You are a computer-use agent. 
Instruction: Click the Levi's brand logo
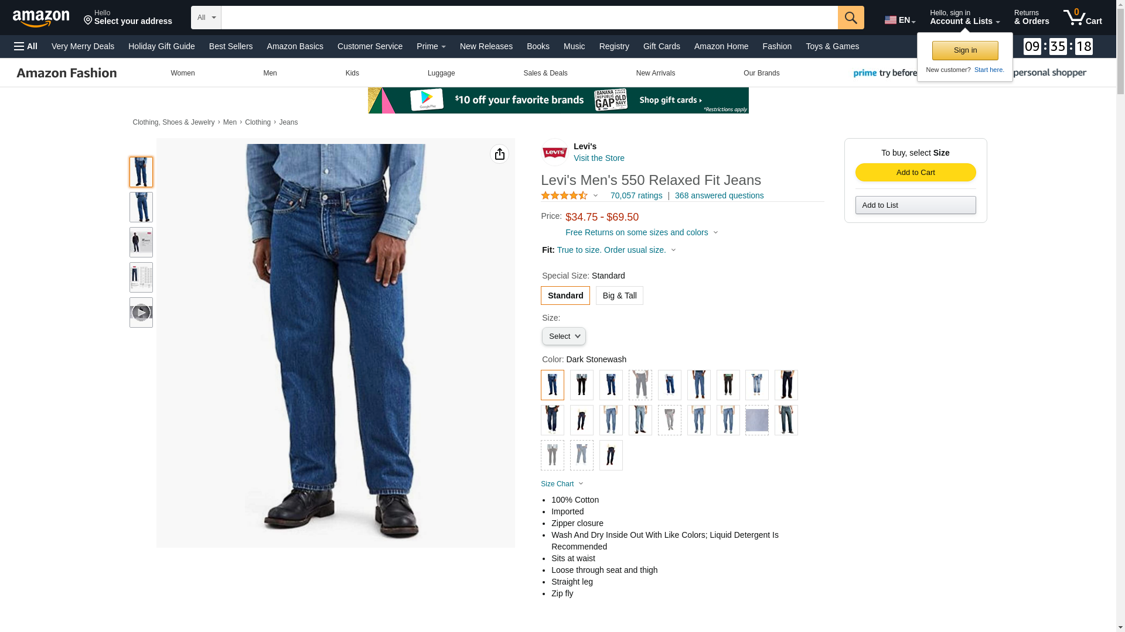(x=554, y=152)
